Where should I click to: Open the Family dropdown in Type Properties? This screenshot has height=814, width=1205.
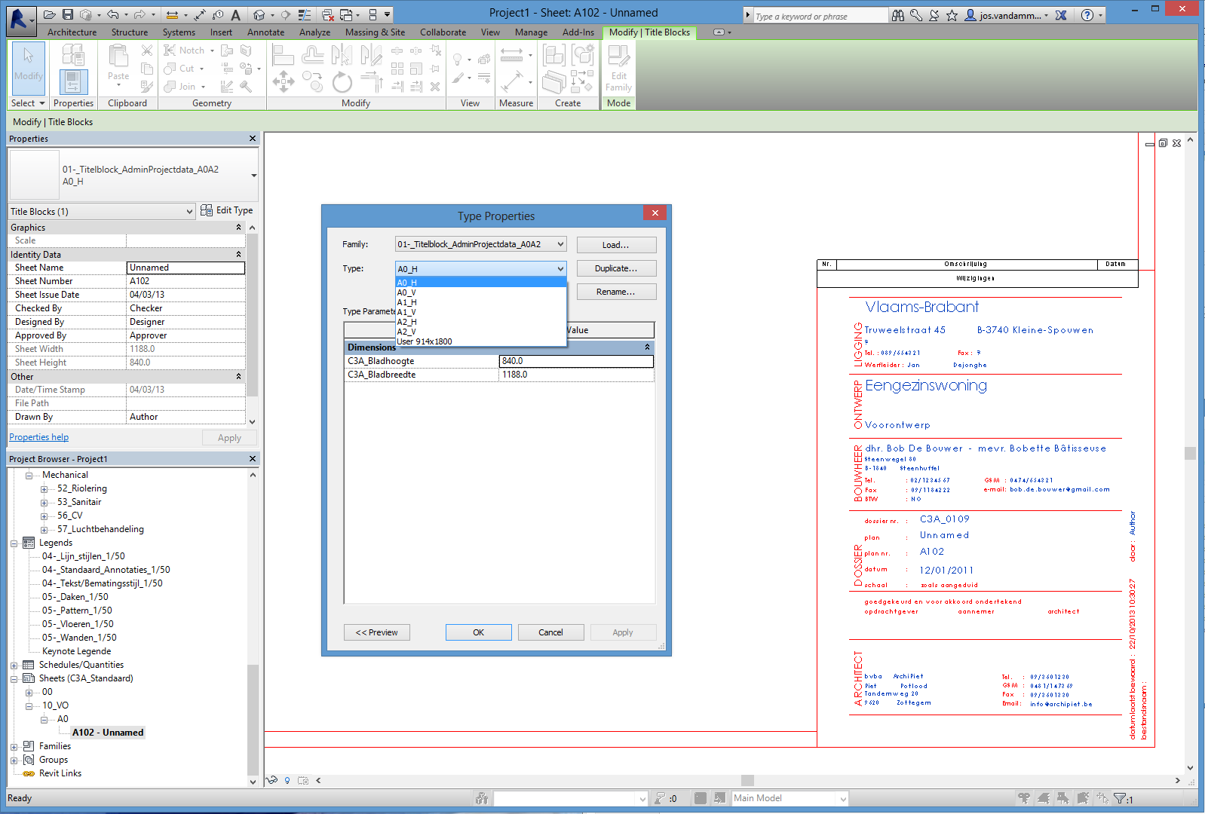click(x=560, y=244)
